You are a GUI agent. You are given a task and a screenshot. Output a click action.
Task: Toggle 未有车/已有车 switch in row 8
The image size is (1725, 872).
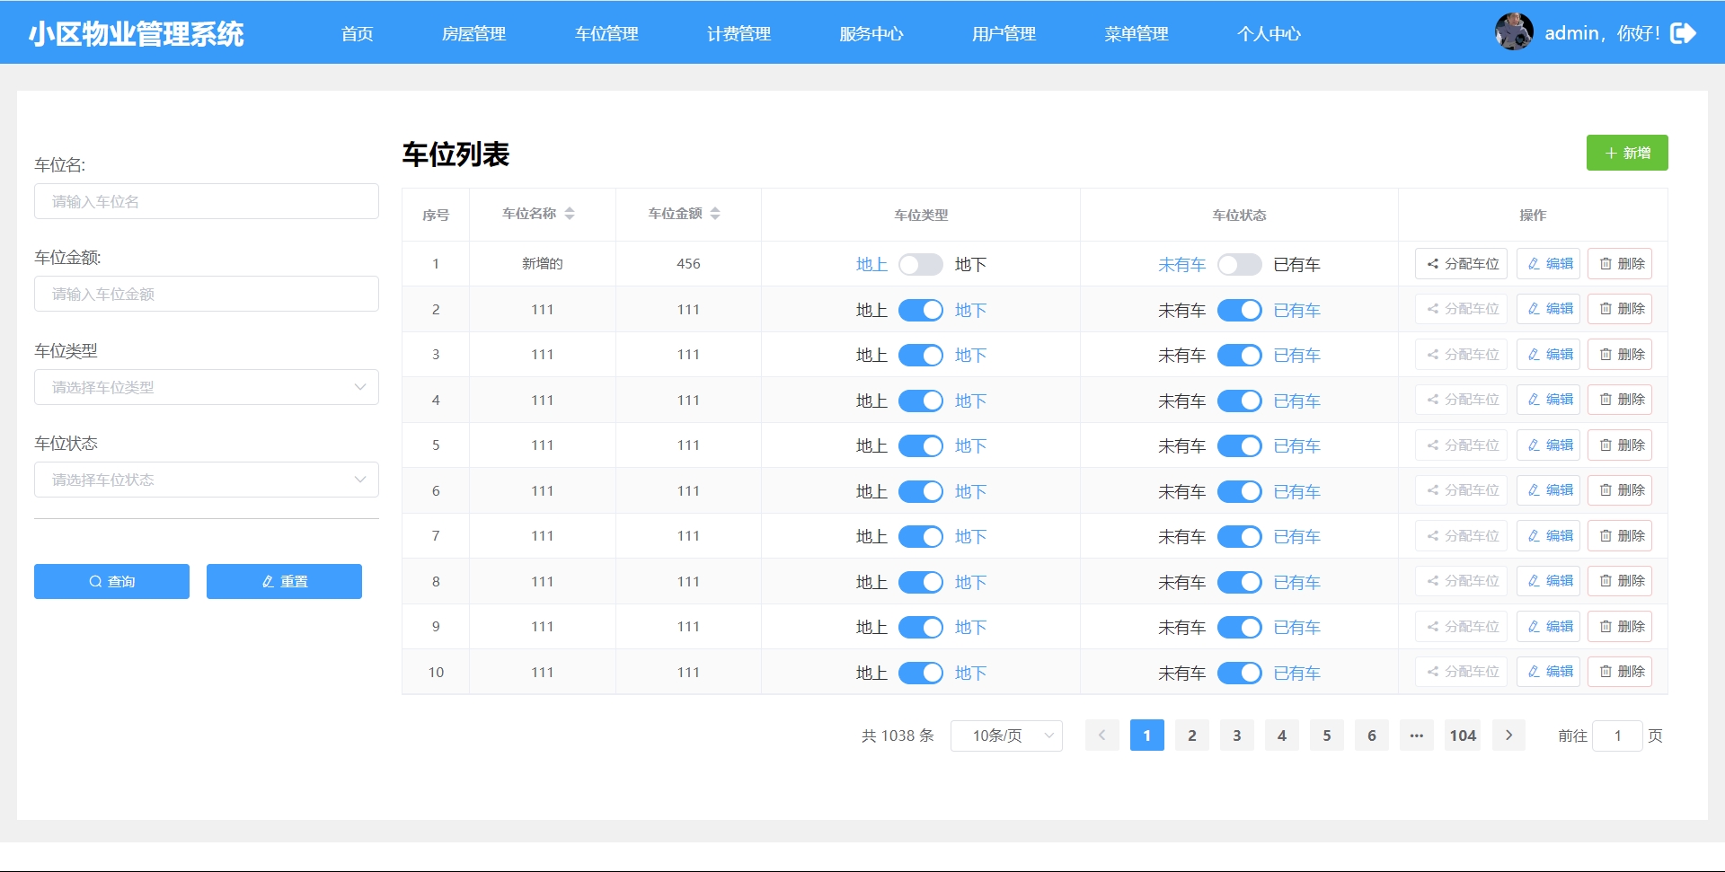(1240, 582)
